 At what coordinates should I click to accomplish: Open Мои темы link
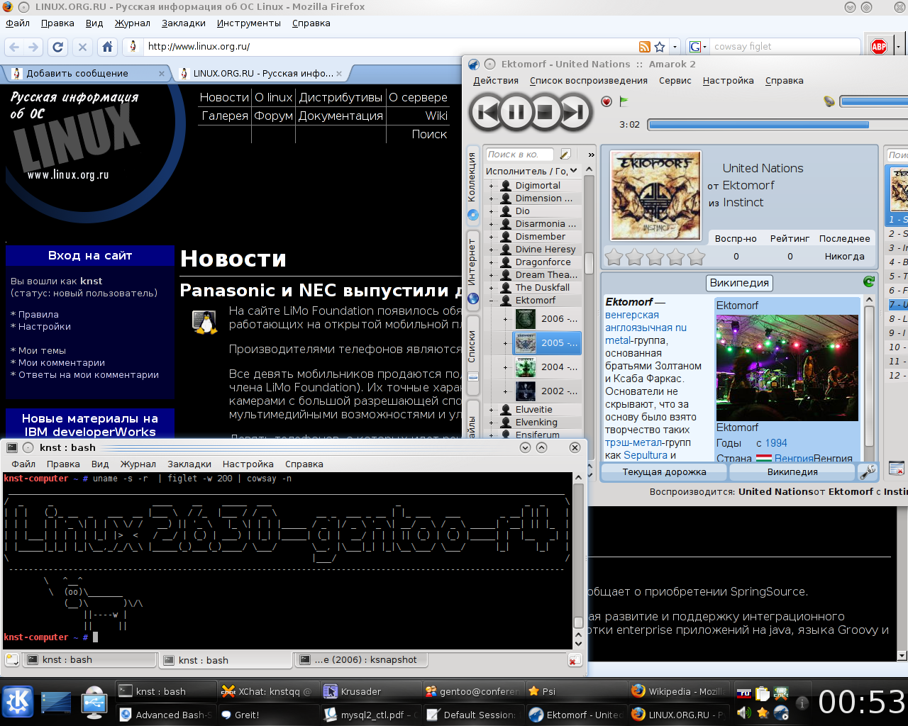click(x=42, y=350)
